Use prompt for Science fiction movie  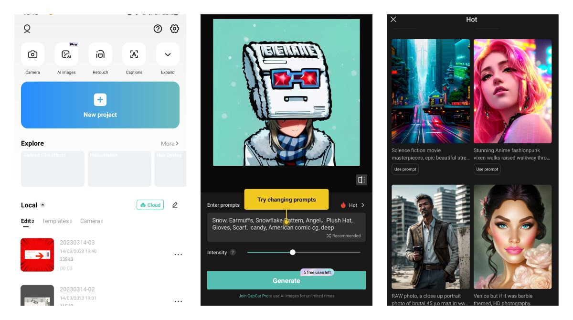[405, 169]
